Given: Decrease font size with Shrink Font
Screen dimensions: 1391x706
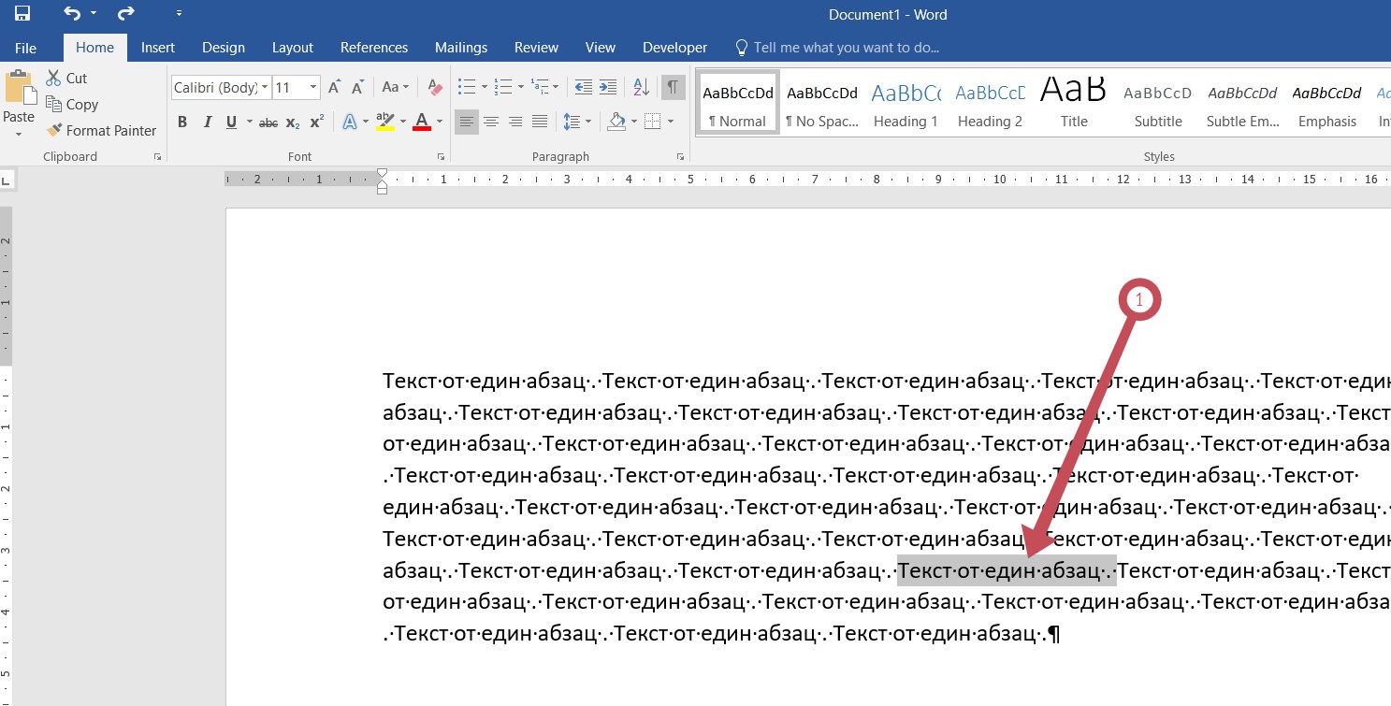Looking at the screenshot, I should [355, 88].
